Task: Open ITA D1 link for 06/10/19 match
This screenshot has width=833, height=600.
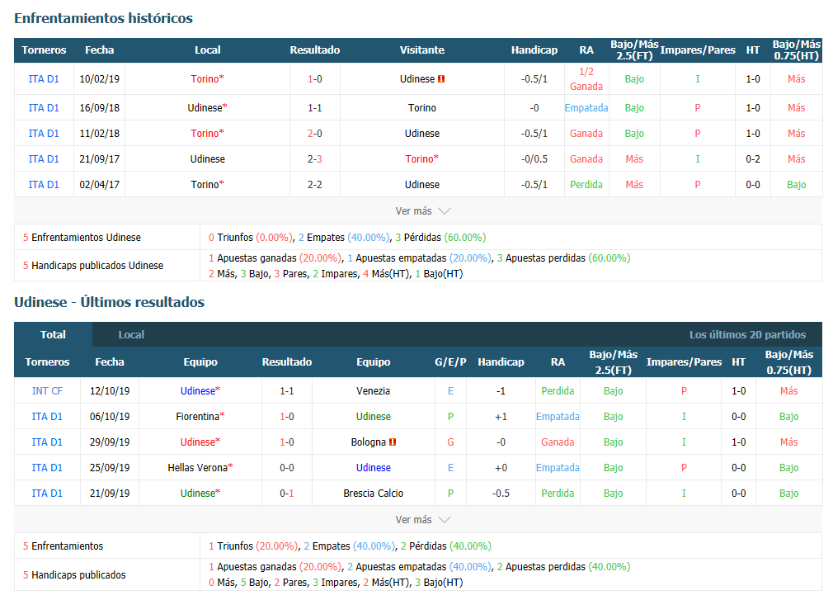Action: tap(47, 417)
